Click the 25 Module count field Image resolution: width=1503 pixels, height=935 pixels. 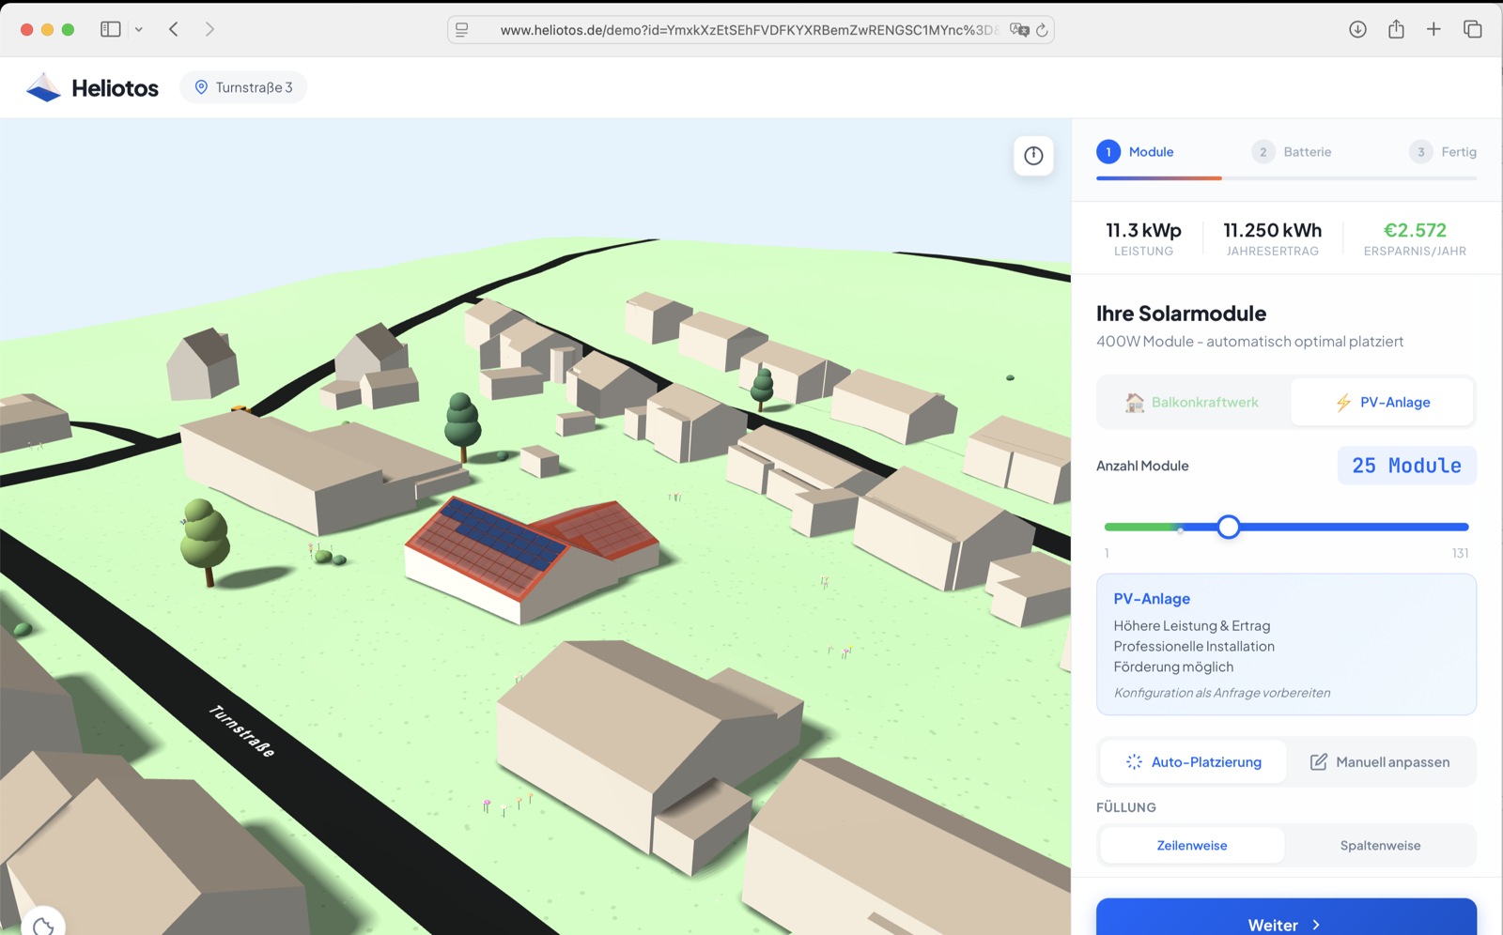[x=1406, y=466]
